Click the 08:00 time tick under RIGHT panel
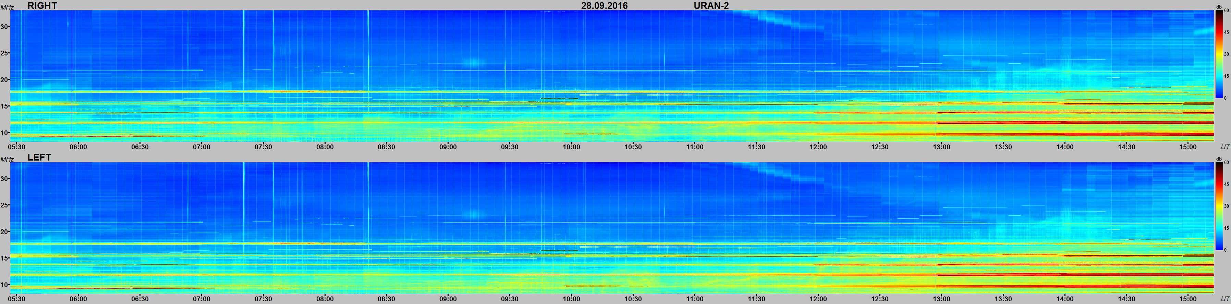This screenshot has height=304, width=1231. coord(325,147)
